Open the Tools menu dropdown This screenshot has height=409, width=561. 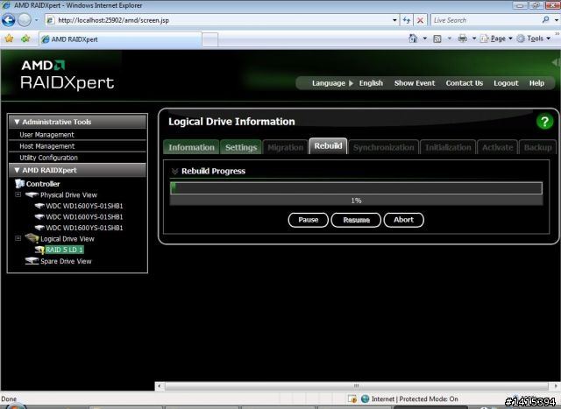(534, 39)
